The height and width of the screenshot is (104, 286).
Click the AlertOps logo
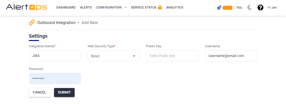(x=26, y=7)
